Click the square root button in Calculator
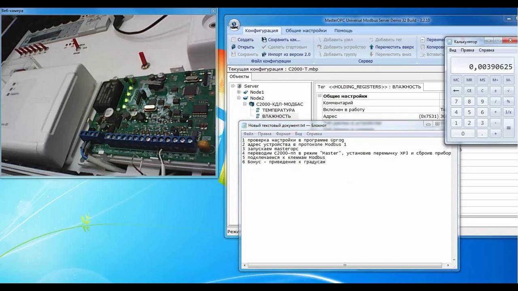 click(508, 91)
